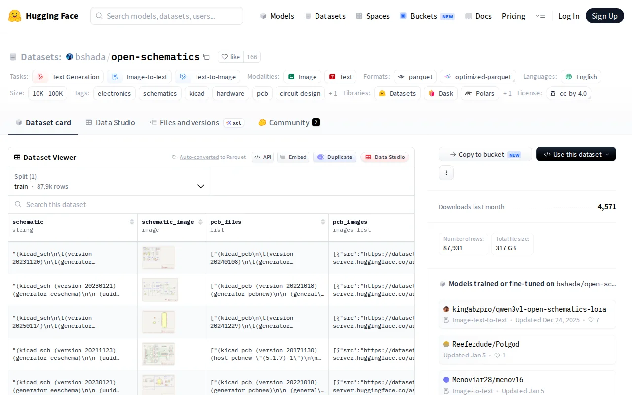This screenshot has width=632, height=395.
Task: Select the Dask library tag
Action: point(440,93)
